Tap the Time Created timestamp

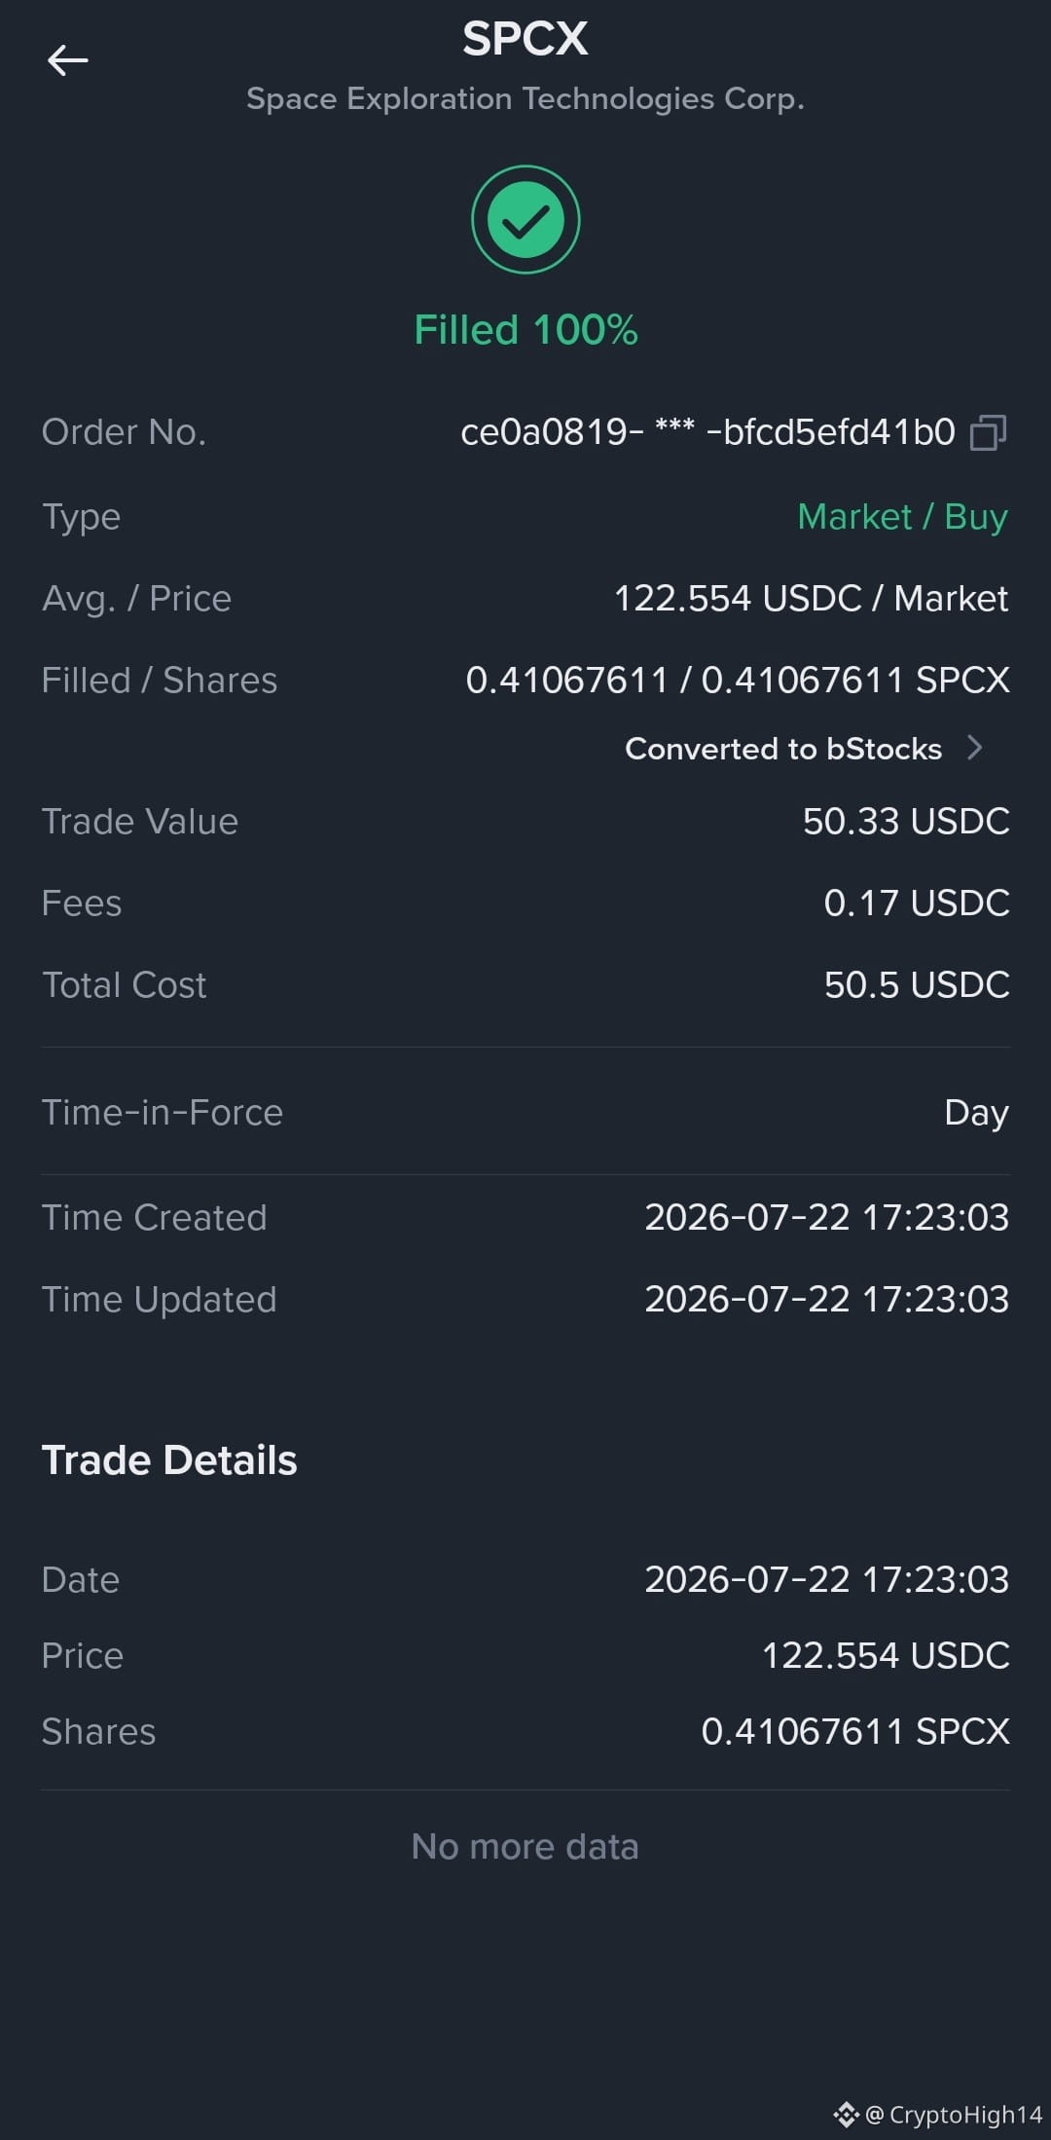[x=826, y=1218]
